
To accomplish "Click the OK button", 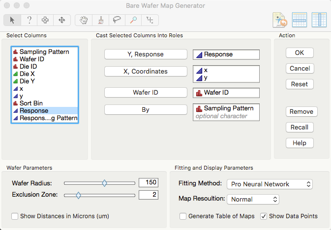I will click(x=300, y=52).
